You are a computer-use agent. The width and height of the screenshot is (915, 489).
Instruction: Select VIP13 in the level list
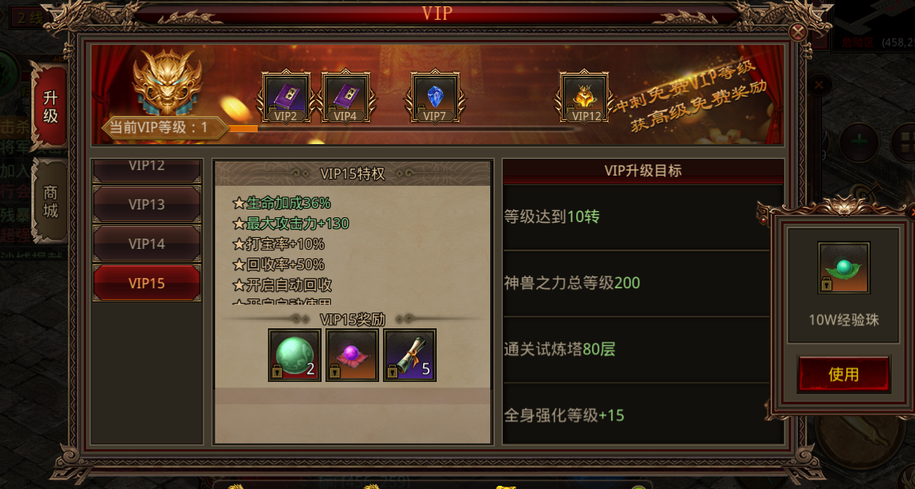click(x=147, y=205)
